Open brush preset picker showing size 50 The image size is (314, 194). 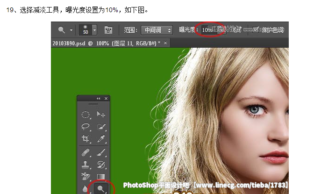point(86,30)
